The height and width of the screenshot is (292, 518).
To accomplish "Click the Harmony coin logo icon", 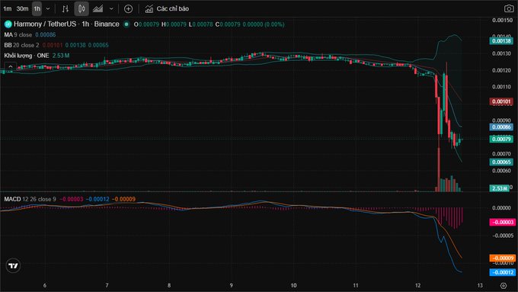I will pos(8,24).
